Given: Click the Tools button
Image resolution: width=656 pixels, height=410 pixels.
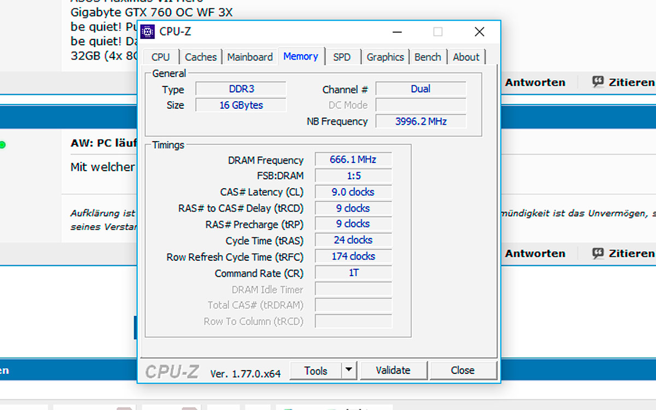Looking at the screenshot, I should coord(315,371).
